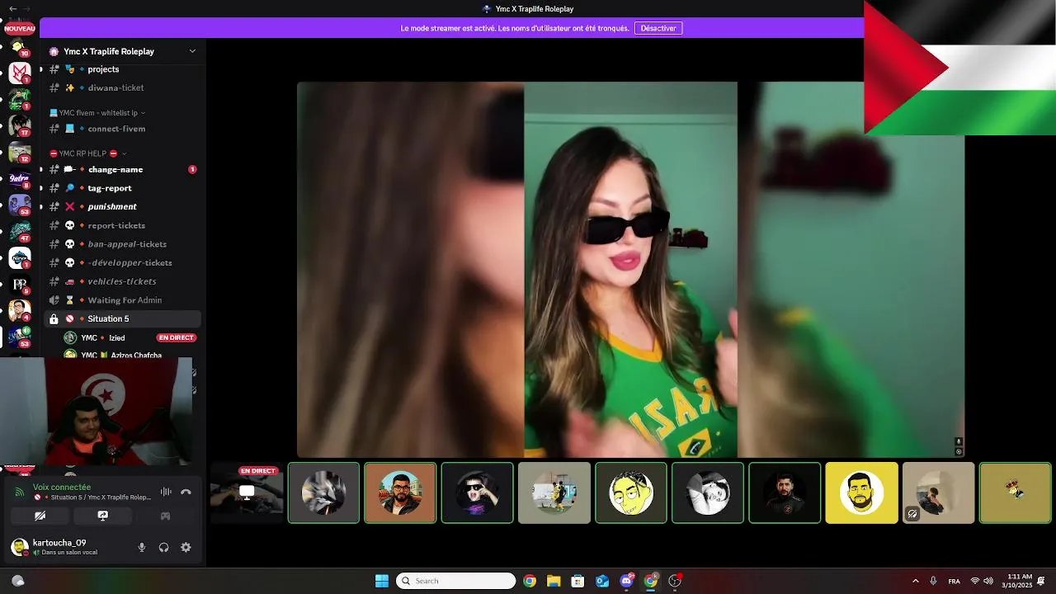Screen dimensions: 1056x594
Task: Click the FRA language indicator
Action: coord(954,582)
